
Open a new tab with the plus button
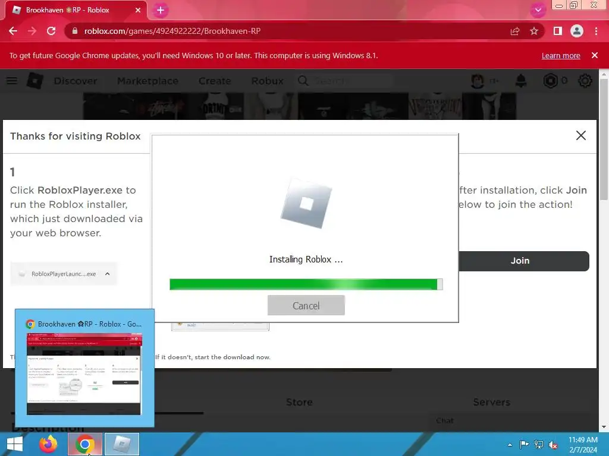pyautogui.click(x=161, y=10)
